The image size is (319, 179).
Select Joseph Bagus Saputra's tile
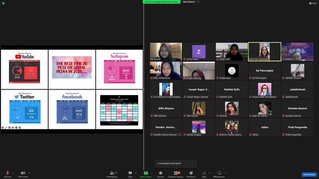199,89
